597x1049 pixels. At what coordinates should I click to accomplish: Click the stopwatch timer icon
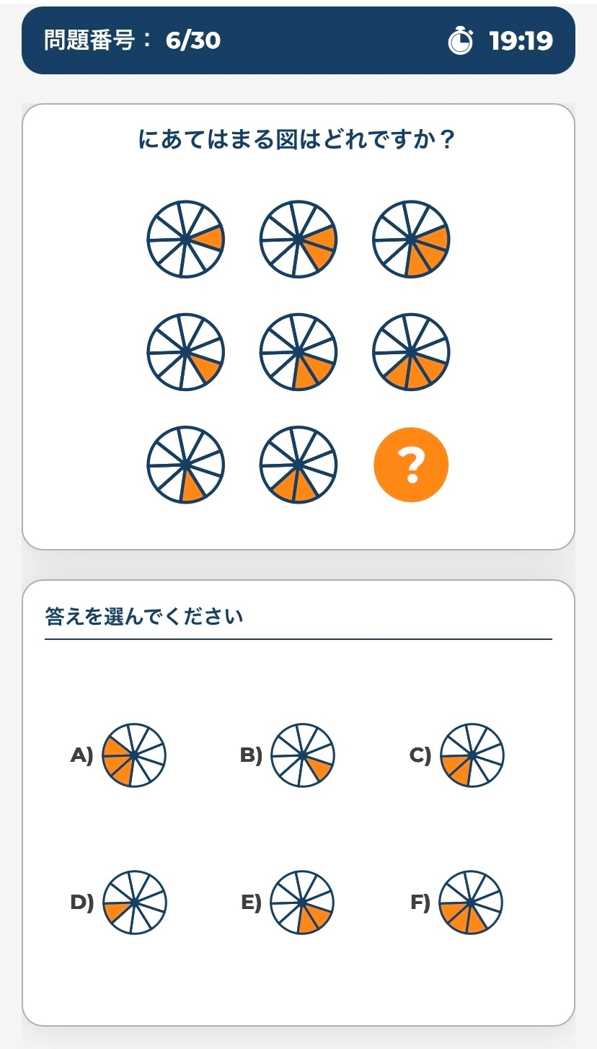click(x=461, y=41)
